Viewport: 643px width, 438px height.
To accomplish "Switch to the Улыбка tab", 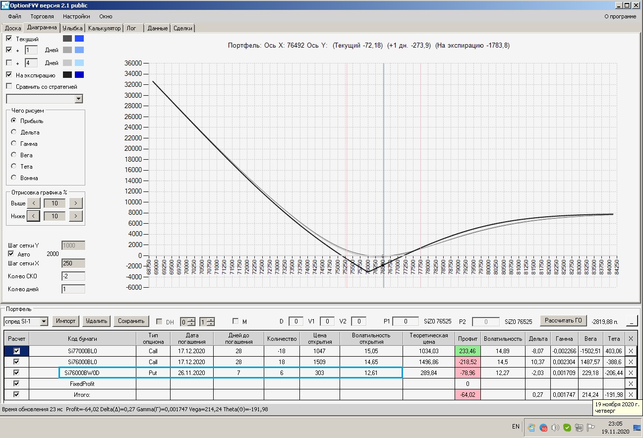I will [x=73, y=28].
